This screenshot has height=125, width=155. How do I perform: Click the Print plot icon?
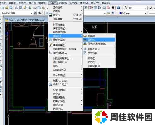coord(16,8)
